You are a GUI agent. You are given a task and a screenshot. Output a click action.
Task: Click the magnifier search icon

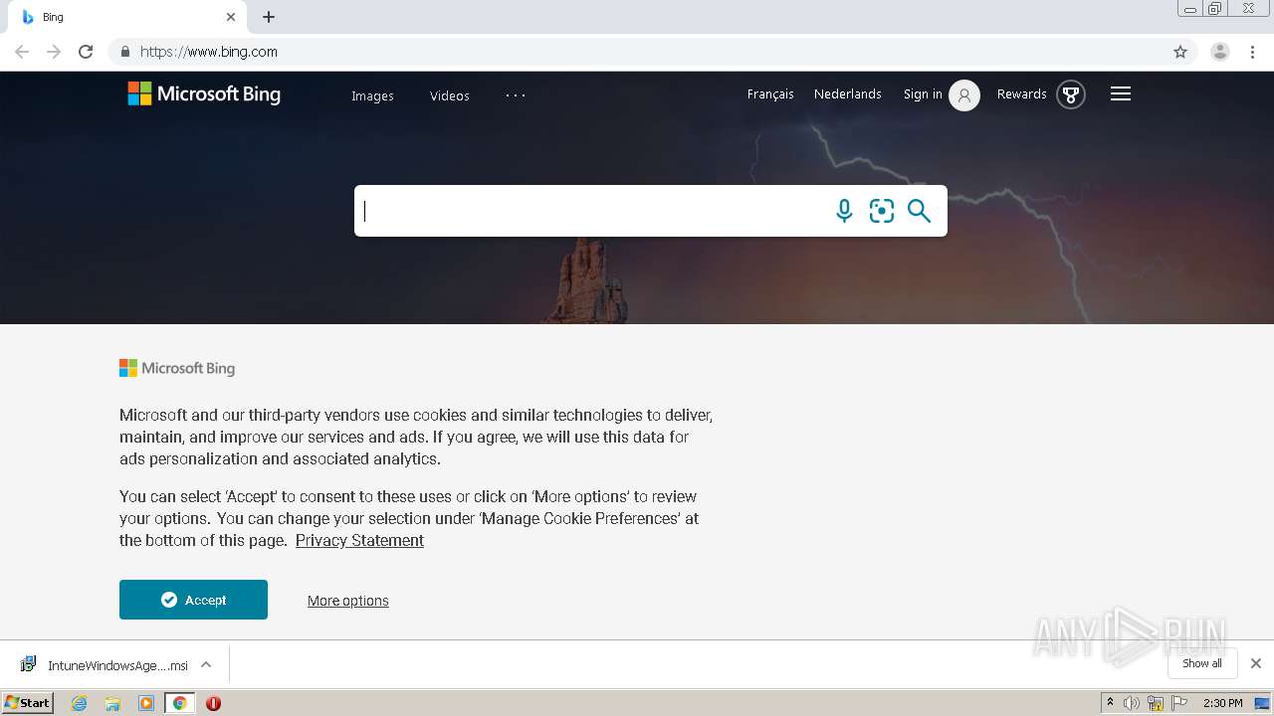tap(919, 211)
